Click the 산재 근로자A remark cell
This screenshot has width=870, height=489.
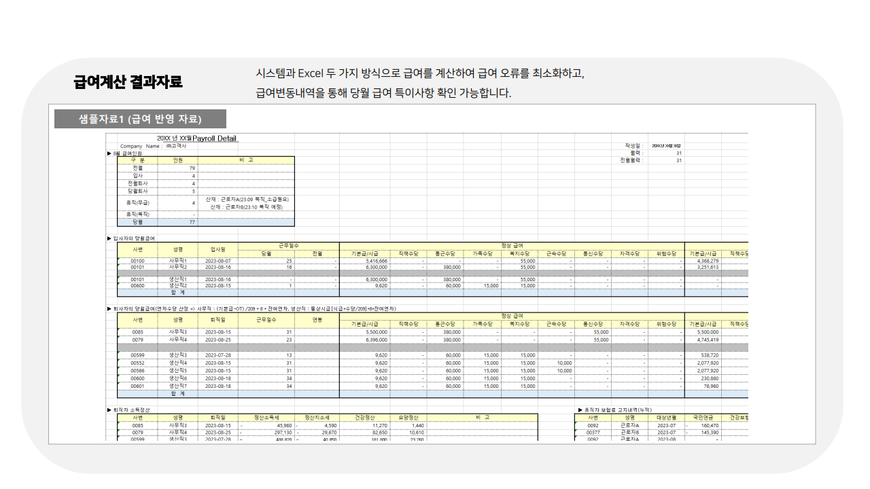(247, 199)
